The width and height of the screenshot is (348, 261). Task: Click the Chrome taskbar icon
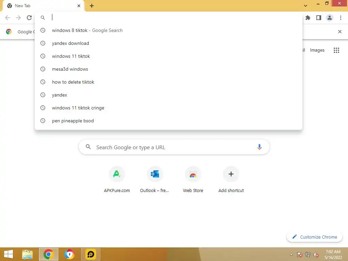tap(48, 254)
